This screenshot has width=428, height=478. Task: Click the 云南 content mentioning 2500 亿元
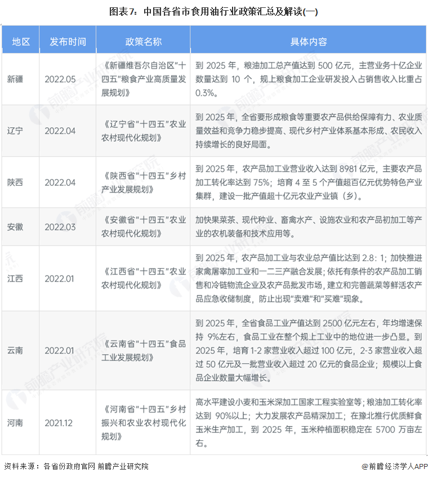[309, 350]
